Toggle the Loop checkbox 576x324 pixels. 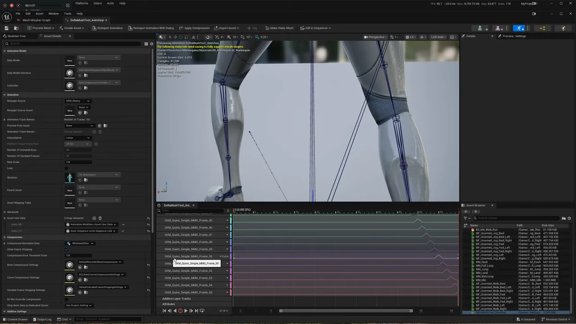coord(67,168)
